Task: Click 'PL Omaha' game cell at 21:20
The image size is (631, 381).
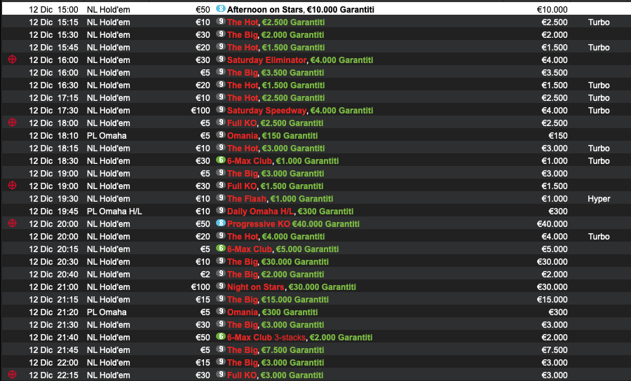Action: [107, 312]
